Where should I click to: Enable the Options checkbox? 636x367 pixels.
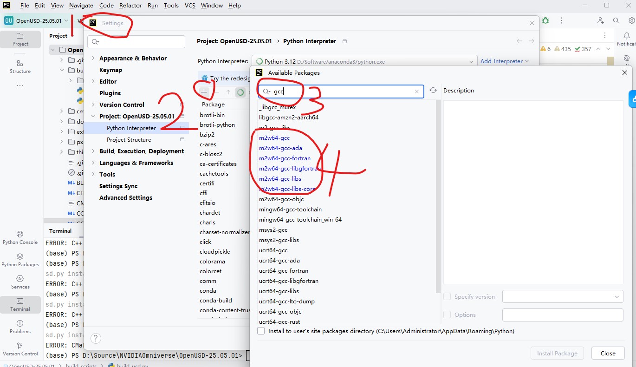click(x=447, y=315)
